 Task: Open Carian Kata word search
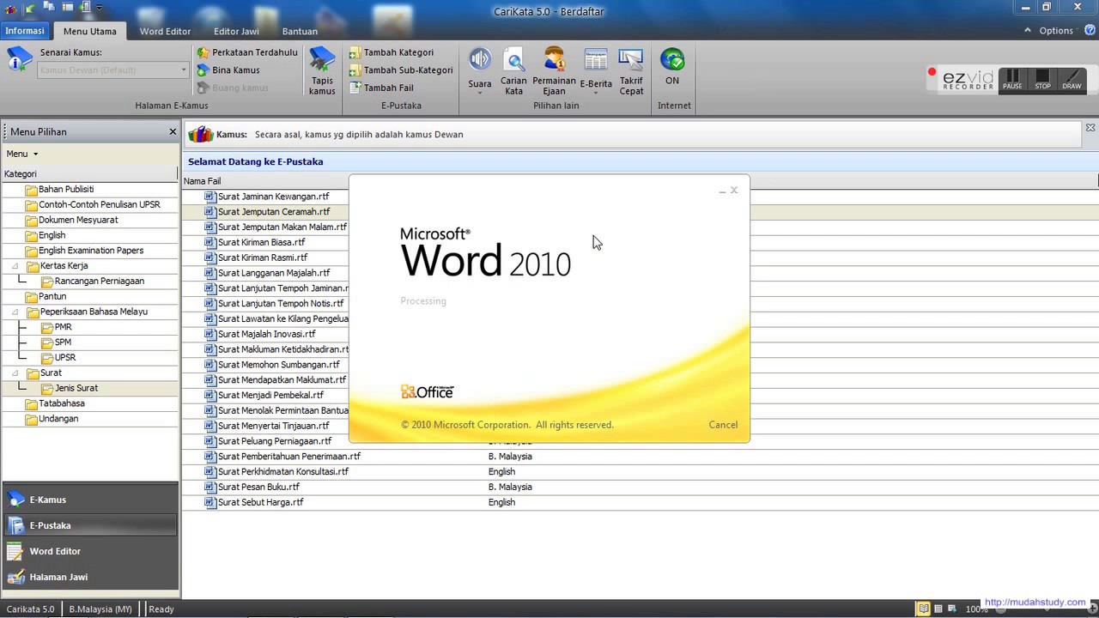pos(513,71)
